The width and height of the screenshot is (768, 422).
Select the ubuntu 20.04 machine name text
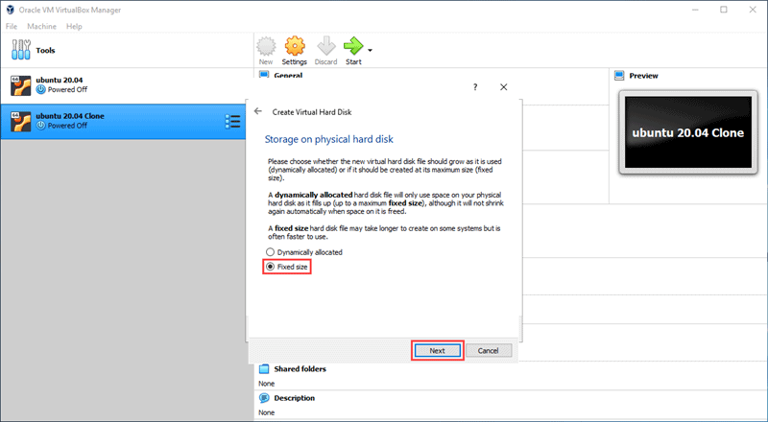[60, 80]
